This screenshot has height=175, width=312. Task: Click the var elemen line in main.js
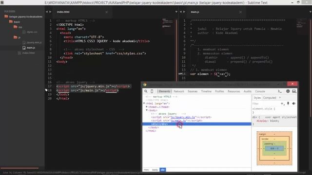click(x=210, y=74)
